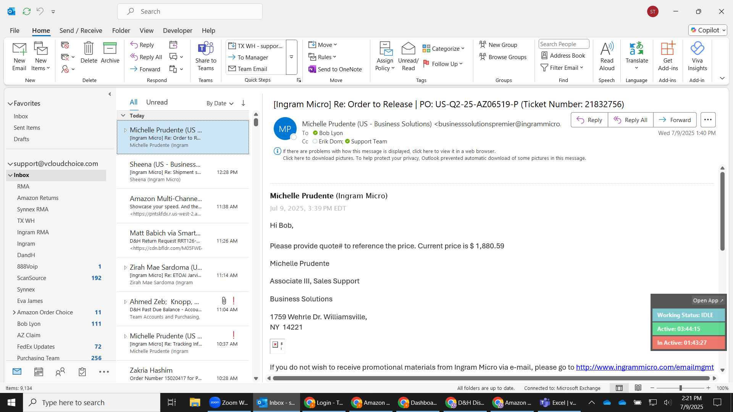
Task: Open Follow Up dropdown
Action: click(443, 64)
